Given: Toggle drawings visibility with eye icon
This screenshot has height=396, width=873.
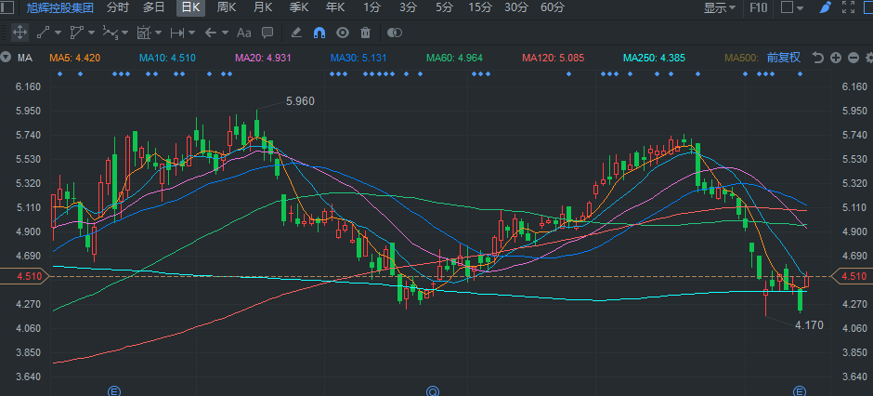Looking at the screenshot, I should tap(343, 33).
